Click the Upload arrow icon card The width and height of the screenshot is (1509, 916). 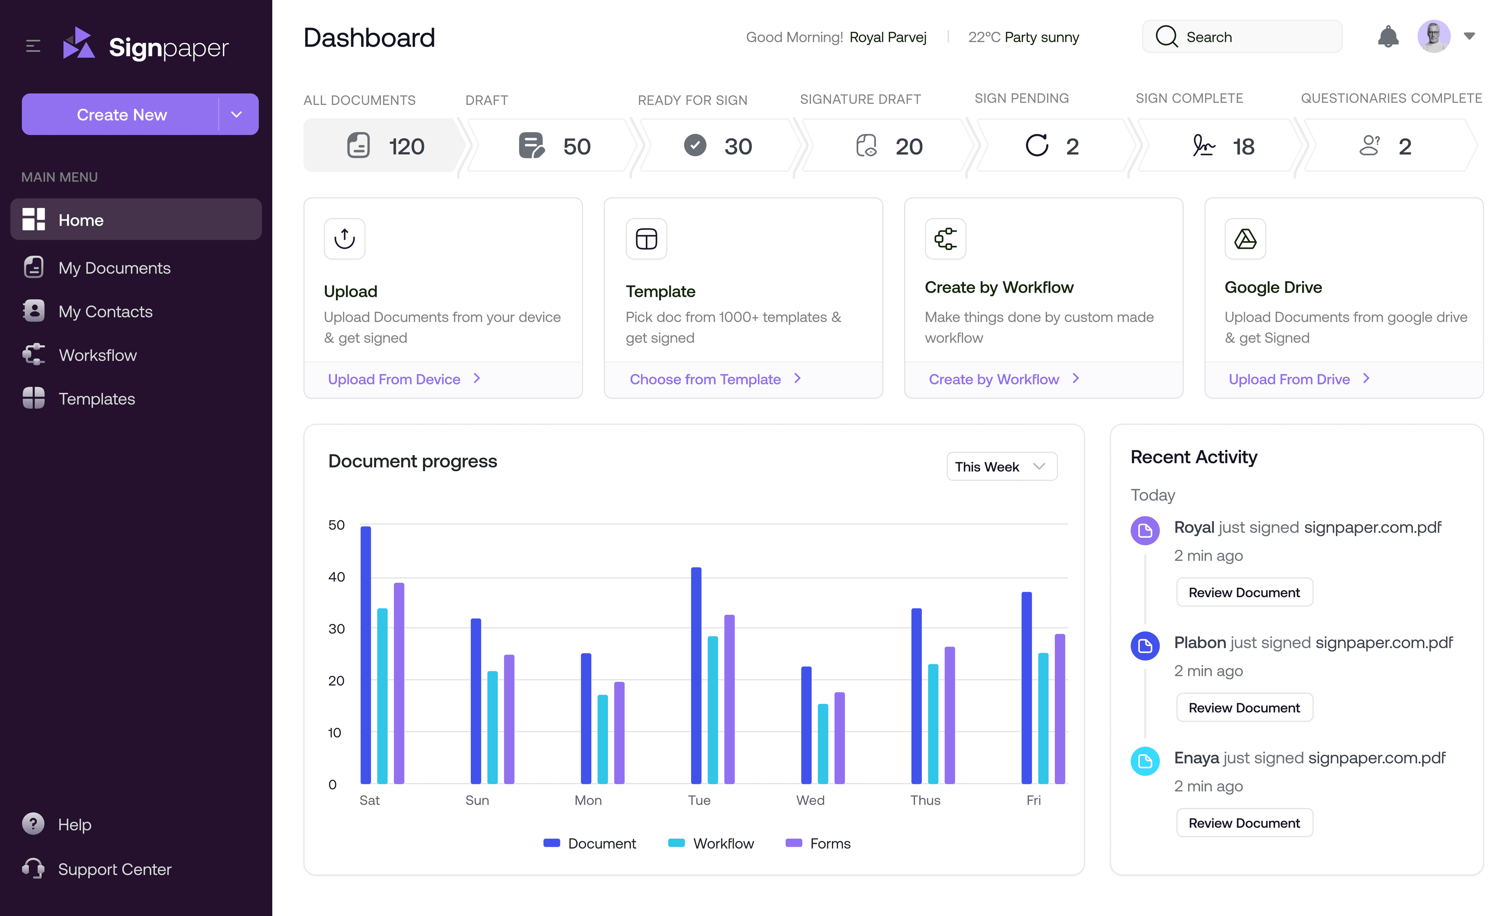344,239
